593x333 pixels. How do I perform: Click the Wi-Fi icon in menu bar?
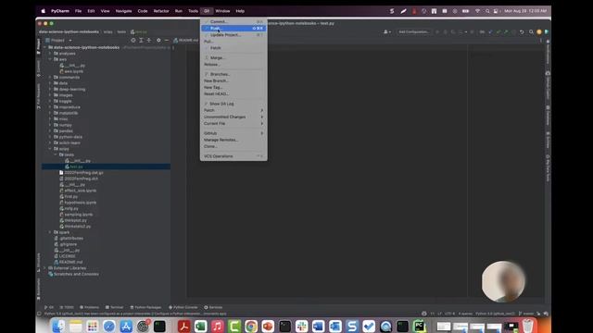point(477,11)
